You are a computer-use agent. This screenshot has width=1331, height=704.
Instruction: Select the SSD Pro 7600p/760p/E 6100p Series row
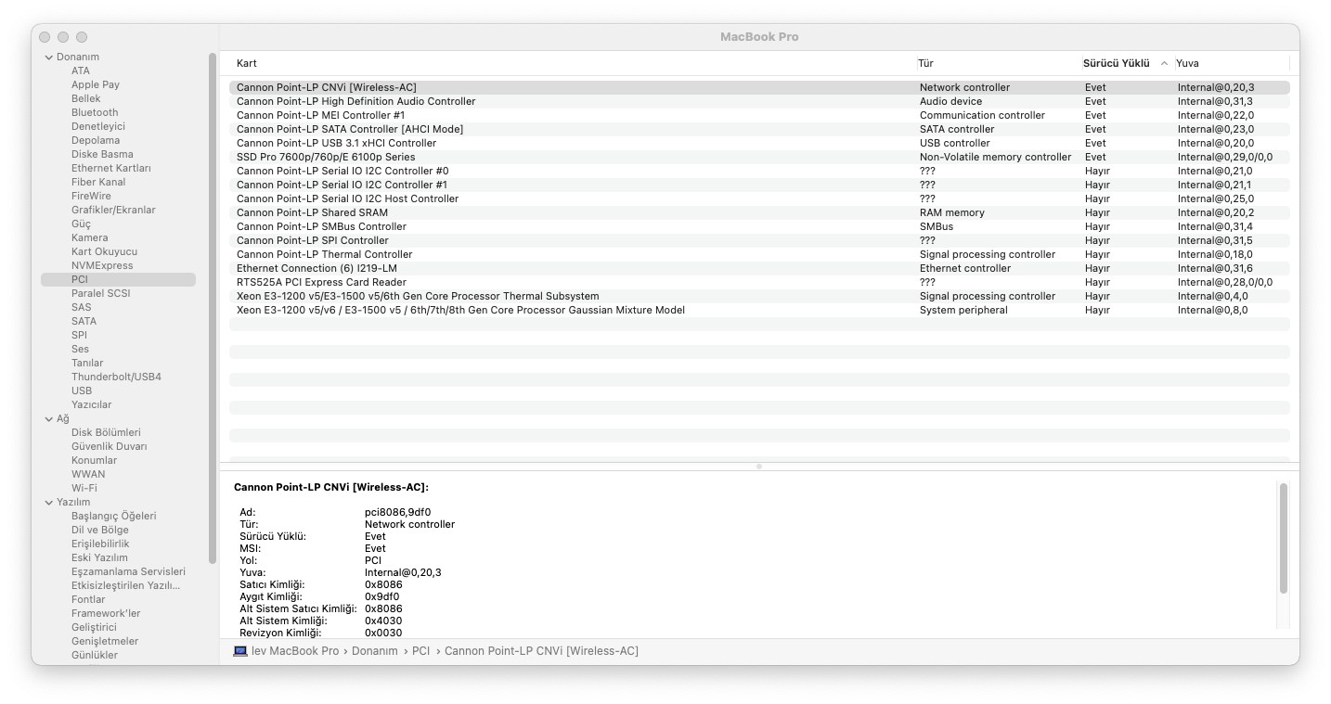[759, 157]
